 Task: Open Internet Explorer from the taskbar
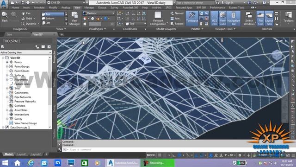tap(31, 163)
